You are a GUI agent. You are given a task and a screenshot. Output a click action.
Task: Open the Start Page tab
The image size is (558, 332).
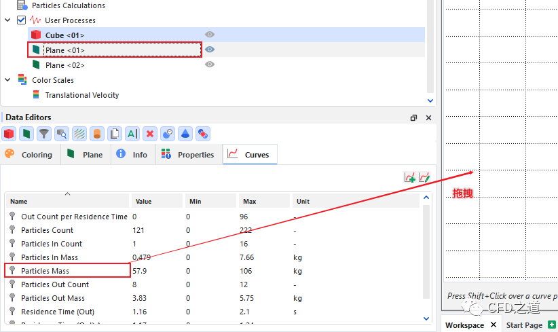[x=524, y=325]
